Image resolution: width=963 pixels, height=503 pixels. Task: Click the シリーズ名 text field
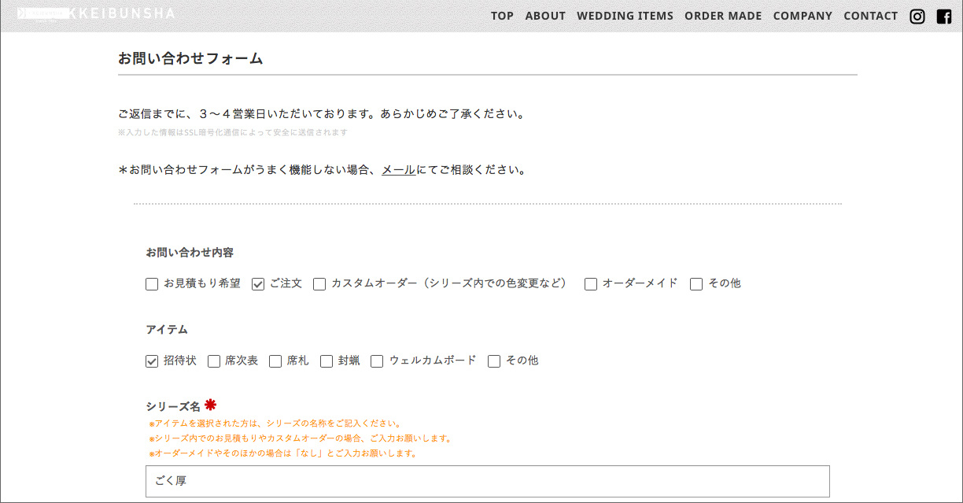[488, 481]
